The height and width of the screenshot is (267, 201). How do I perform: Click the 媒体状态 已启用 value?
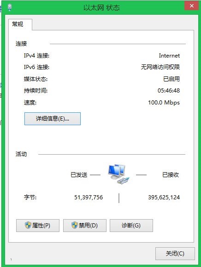coord(171,79)
